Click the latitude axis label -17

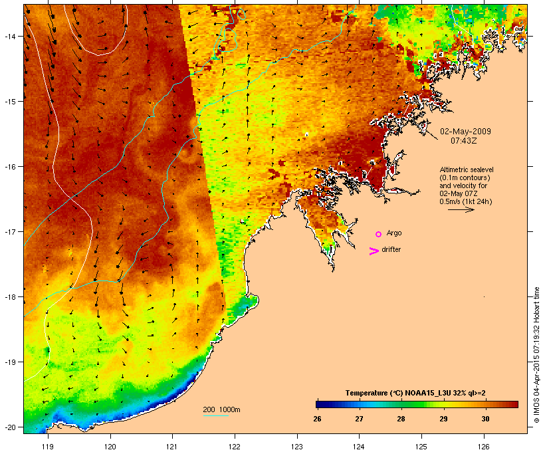point(10,231)
